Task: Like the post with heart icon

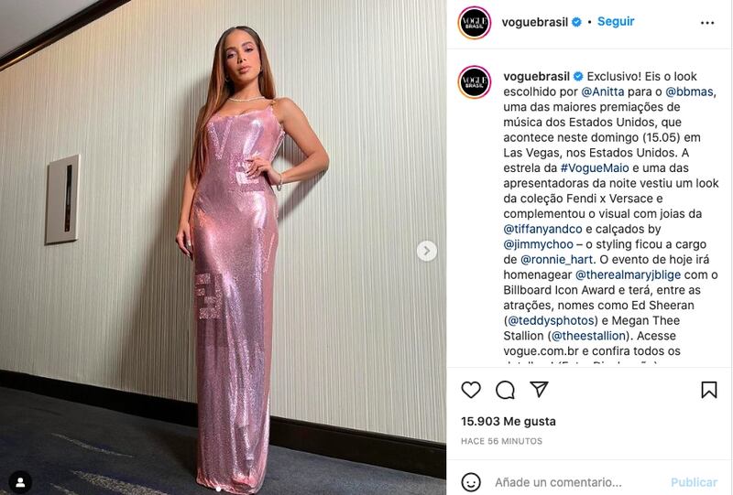Action: [471, 390]
